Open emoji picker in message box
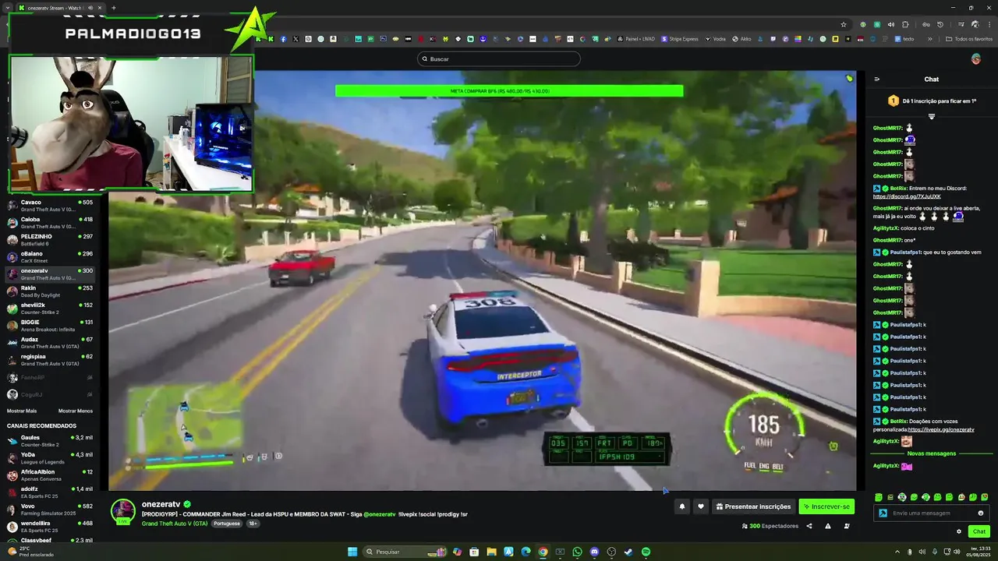This screenshot has height=561, width=998. (981, 513)
